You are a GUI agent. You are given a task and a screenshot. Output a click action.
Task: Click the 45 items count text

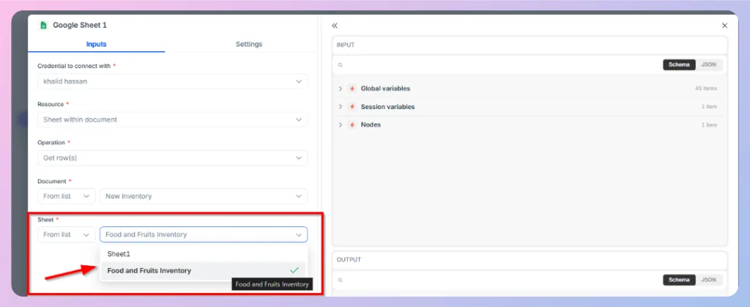[x=706, y=89]
